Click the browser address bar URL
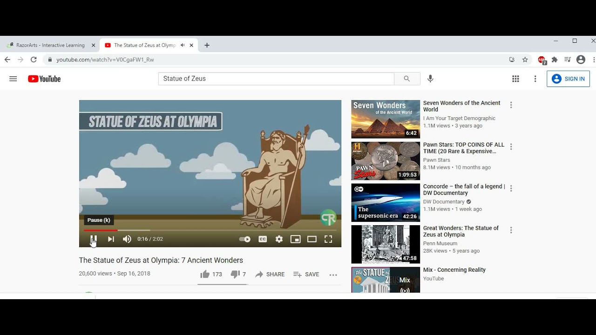The height and width of the screenshot is (335, 596). coord(105,60)
